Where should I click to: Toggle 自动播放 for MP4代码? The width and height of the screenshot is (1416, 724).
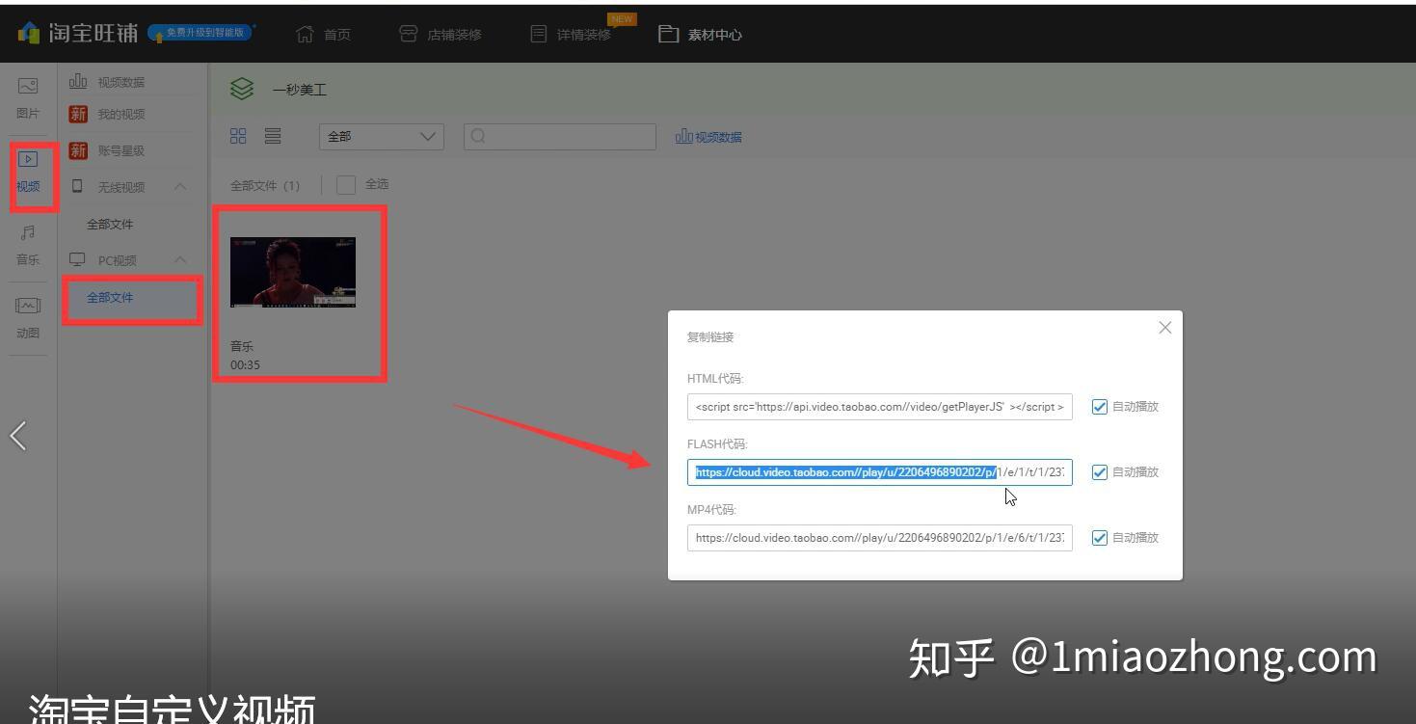(x=1100, y=538)
